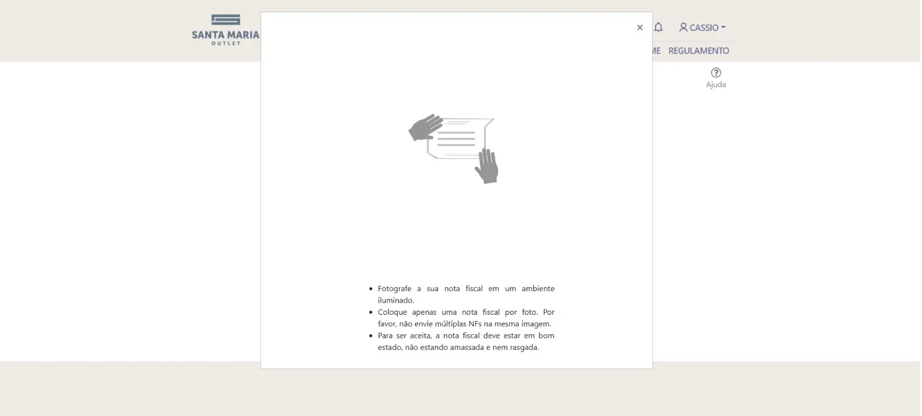This screenshot has width=922, height=416.
Task: Click the SANTA MARIA brand name text
Action: [225, 35]
